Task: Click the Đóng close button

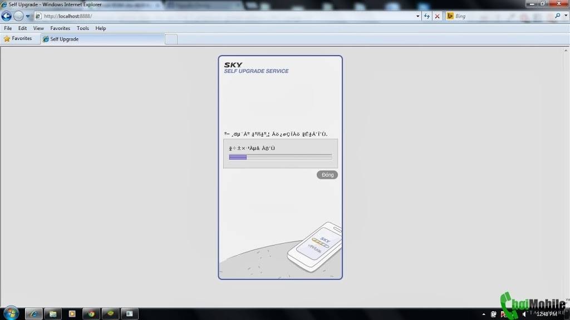Action: coord(327,175)
